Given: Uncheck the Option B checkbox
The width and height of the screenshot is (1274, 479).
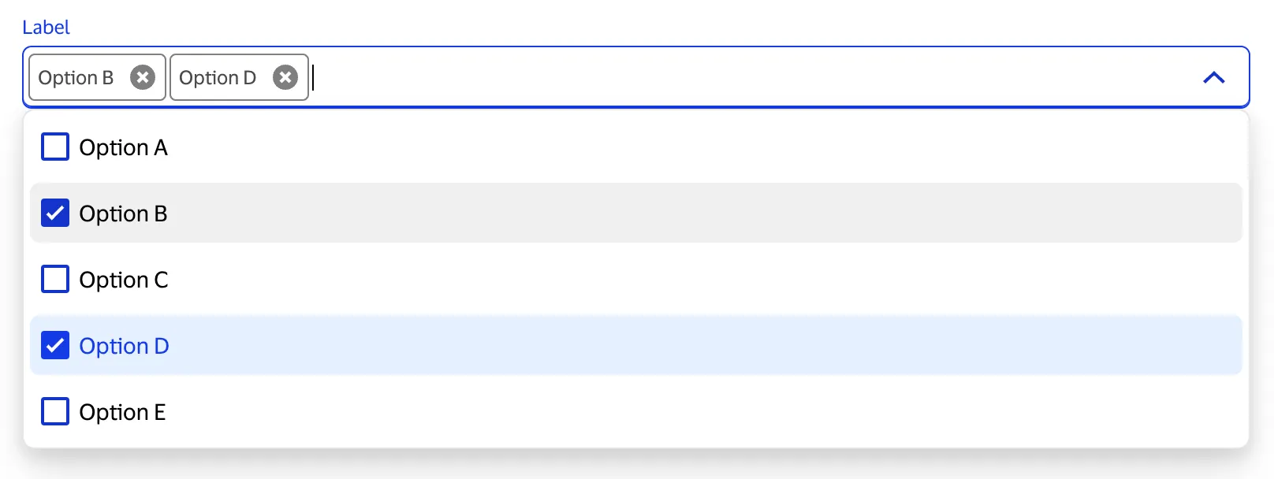Looking at the screenshot, I should tap(55, 213).
